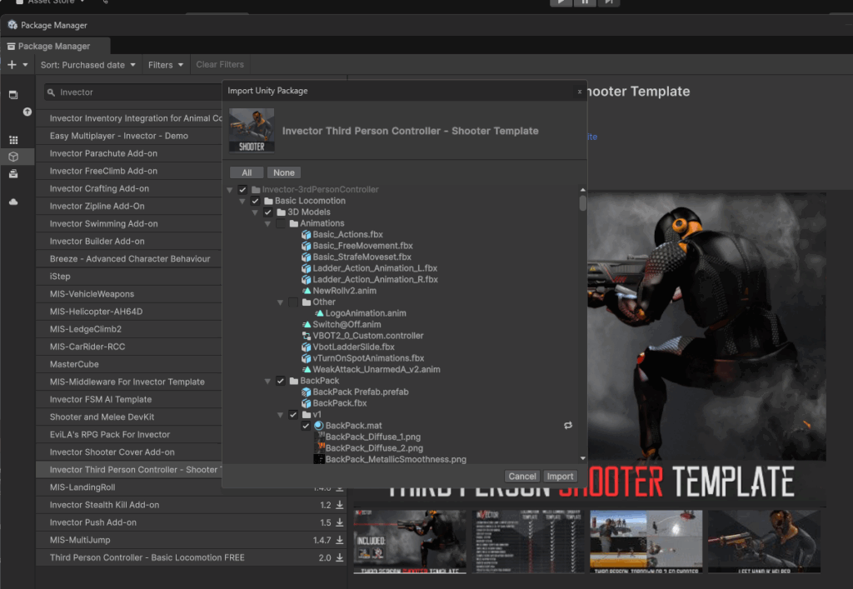Click the add package plus icon
This screenshot has width=853, height=589.
12,65
